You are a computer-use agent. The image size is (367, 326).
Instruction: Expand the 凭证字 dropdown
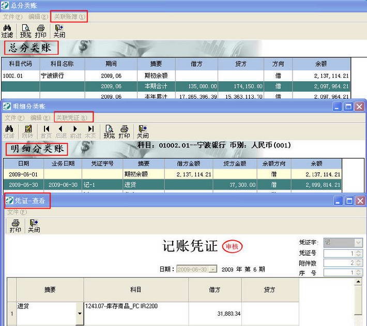point(358,243)
